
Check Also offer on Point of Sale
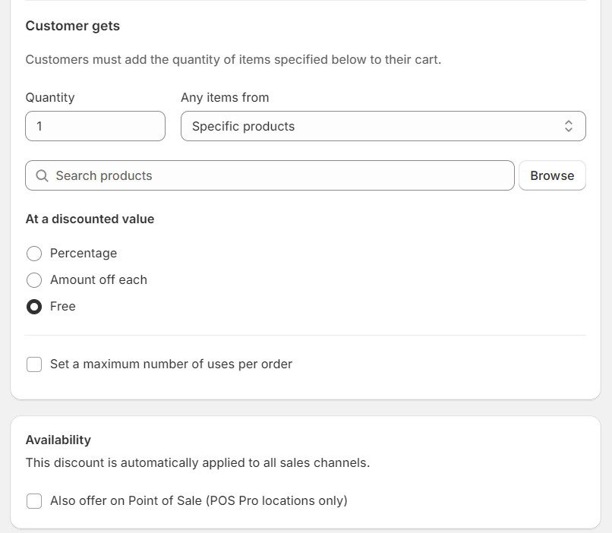point(34,501)
